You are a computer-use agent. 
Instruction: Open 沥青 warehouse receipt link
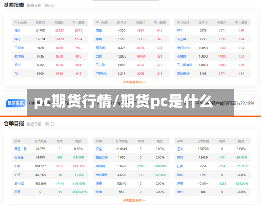[99, 184]
